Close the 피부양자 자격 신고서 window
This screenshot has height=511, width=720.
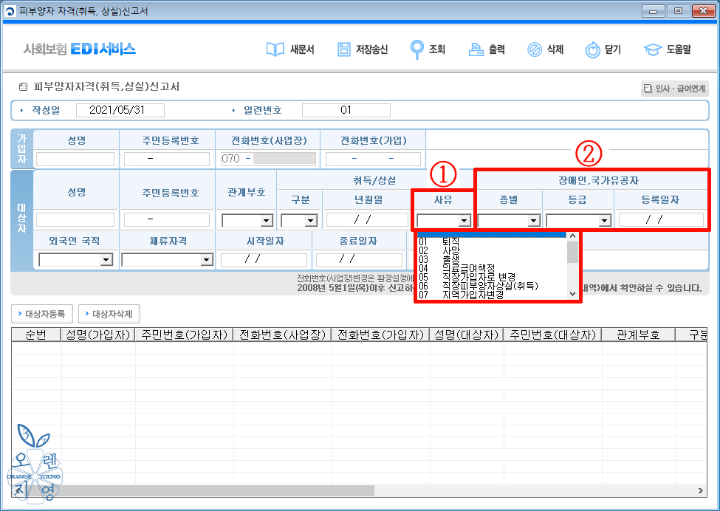(703, 12)
